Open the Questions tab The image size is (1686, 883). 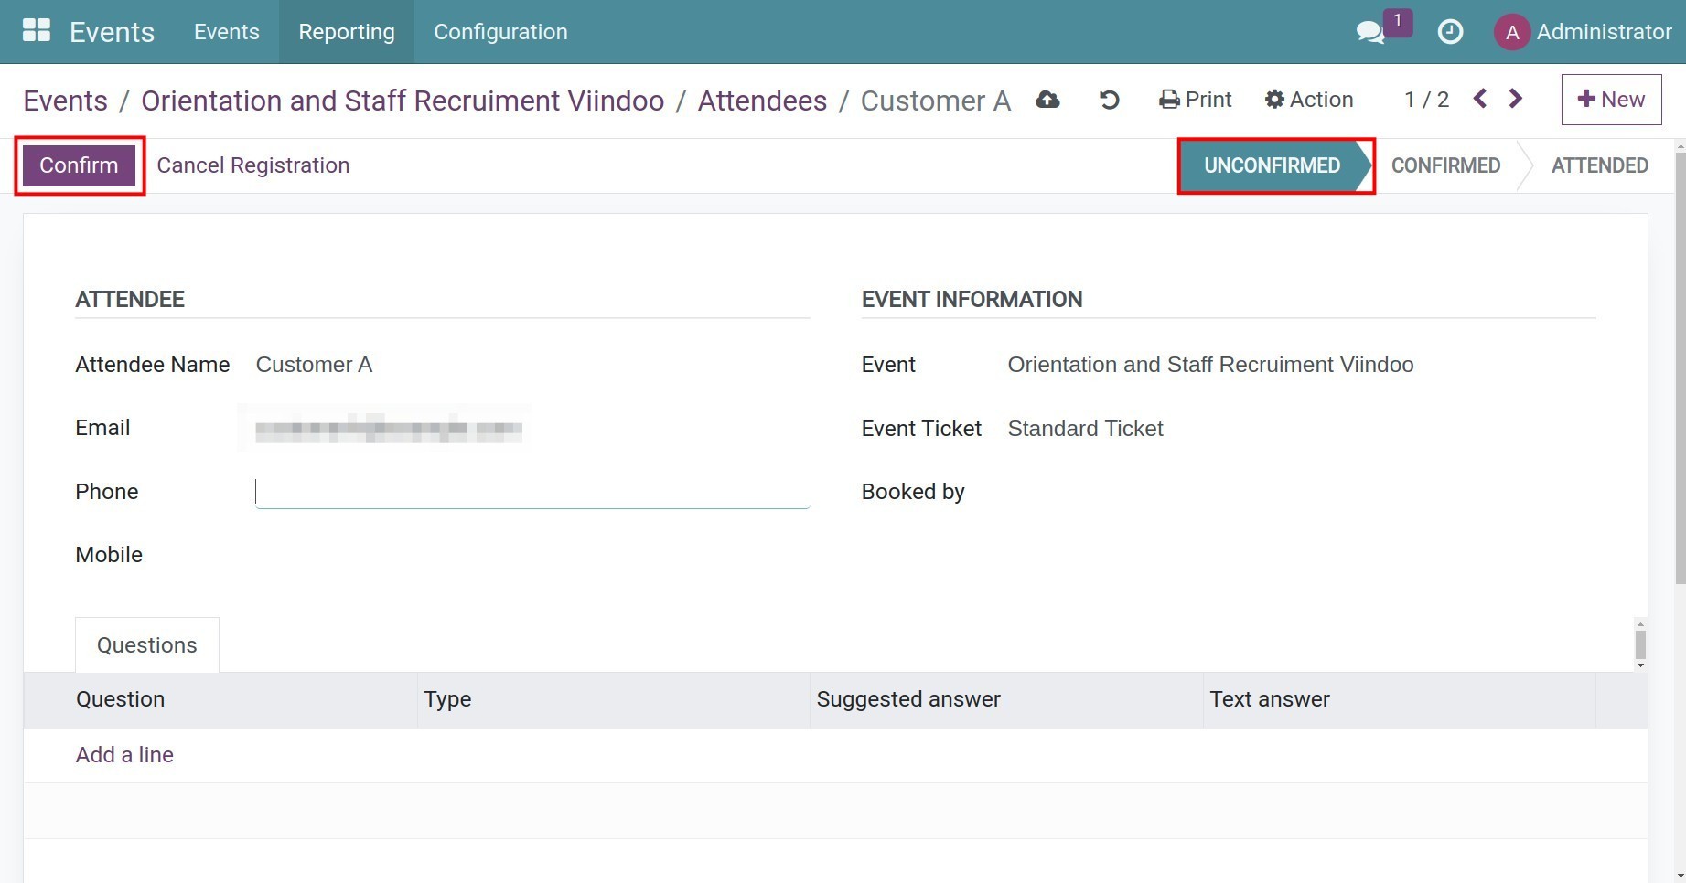[146, 644]
